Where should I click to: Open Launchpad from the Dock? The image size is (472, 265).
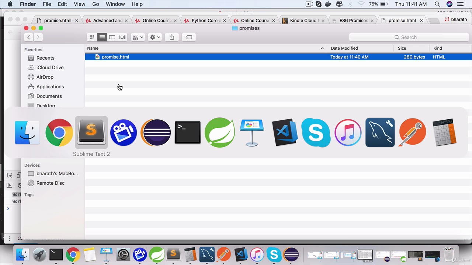[x=39, y=254]
